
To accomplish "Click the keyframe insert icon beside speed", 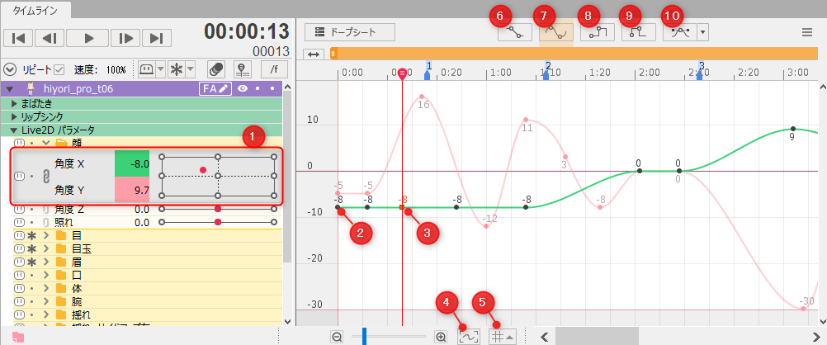I will 146,69.
